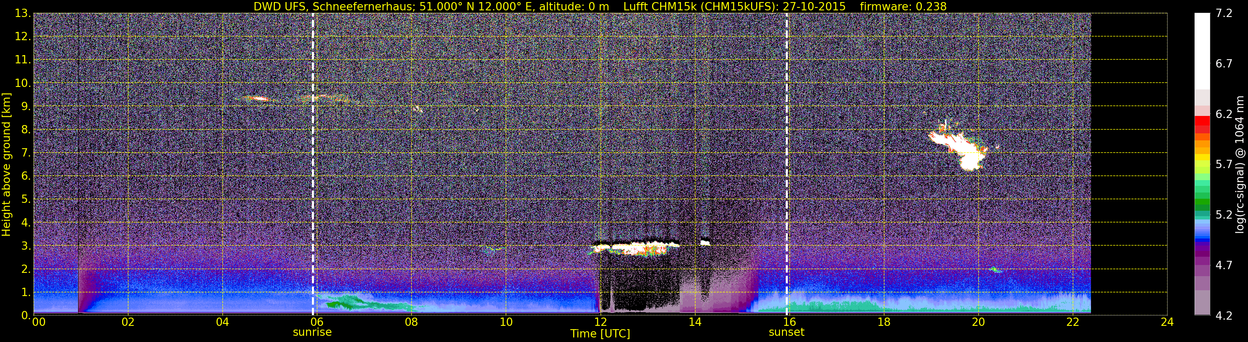Viewport: 1248px width, 342px height.
Task: Click the dashed sunset marker line
Action: pos(786,164)
